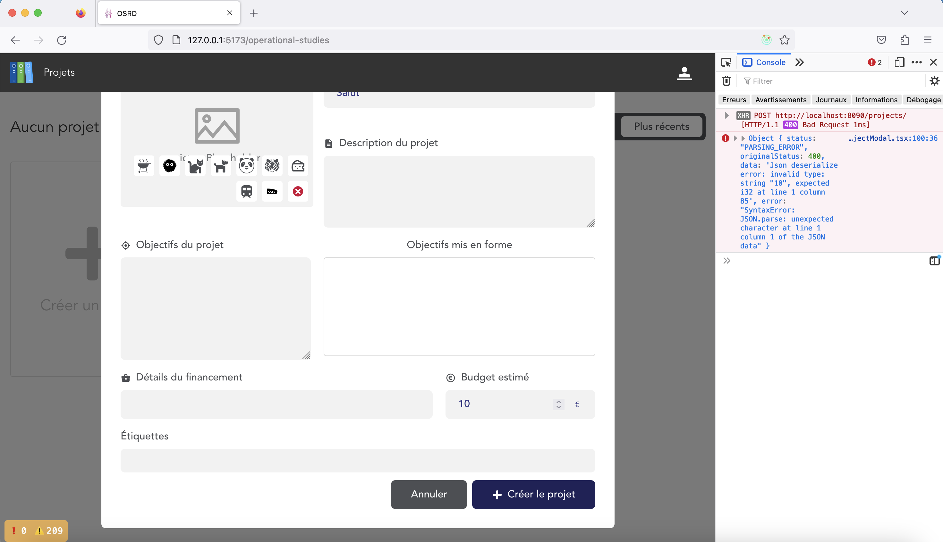Expand the PARSING_ERROR object in console
Screen dimensions: 943x542
(735, 138)
